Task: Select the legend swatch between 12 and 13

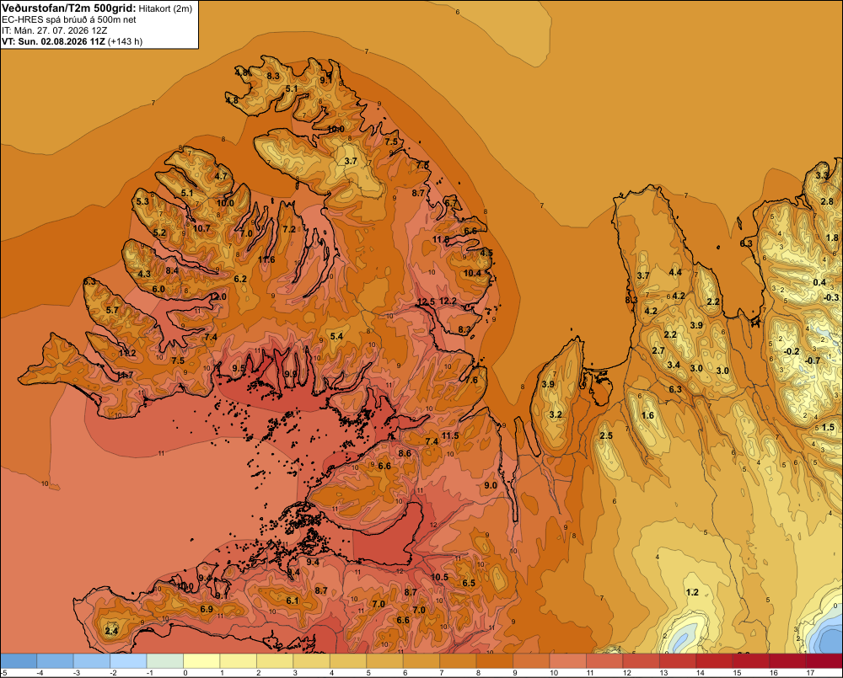Action: pyautogui.click(x=641, y=661)
